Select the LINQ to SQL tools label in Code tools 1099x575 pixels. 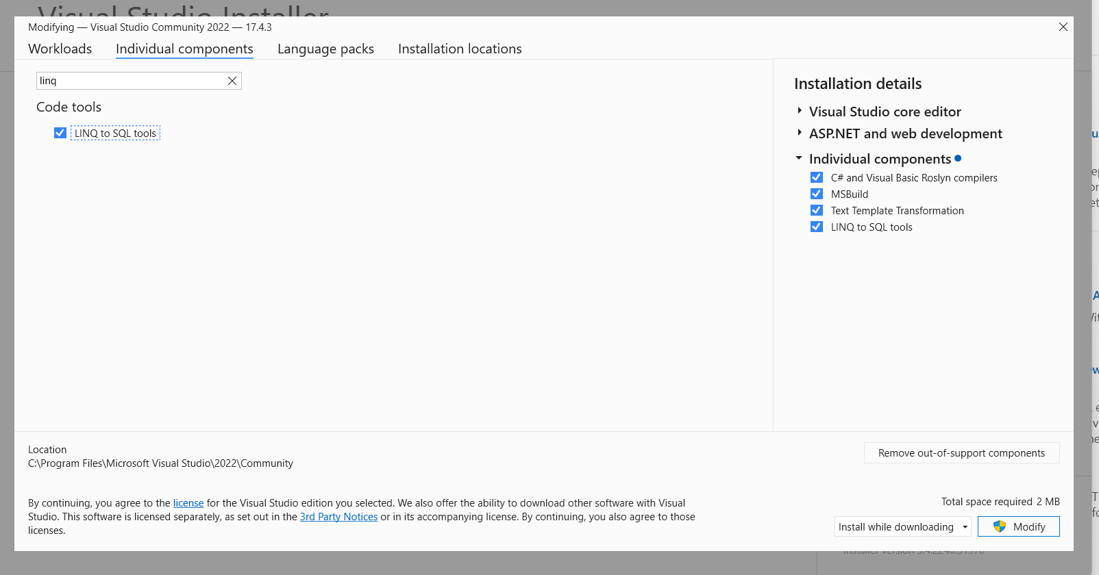tap(115, 133)
